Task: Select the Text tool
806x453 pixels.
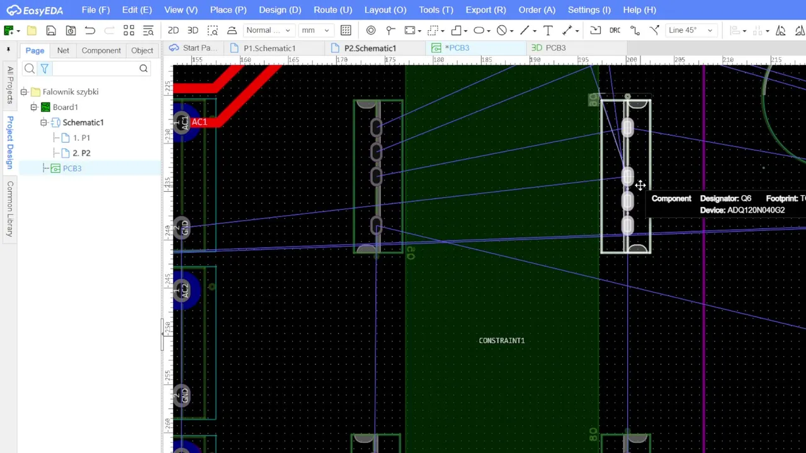Action: (548, 30)
